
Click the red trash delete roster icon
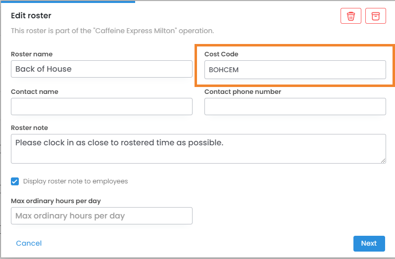click(351, 16)
